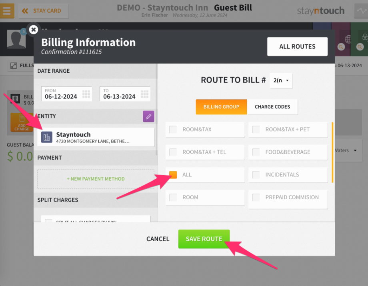
Task: Go back to Stay Card
Action: click(x=44, y=11)
